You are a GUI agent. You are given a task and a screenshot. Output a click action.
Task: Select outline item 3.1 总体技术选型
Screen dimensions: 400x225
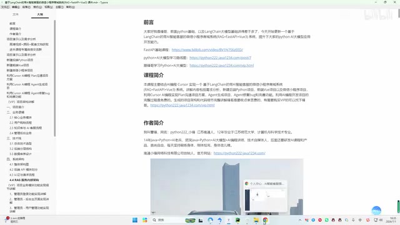[x=21, y=144]
